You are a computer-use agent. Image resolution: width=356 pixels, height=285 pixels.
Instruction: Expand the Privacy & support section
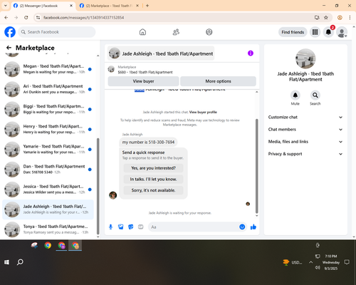(x=305, y=154)
